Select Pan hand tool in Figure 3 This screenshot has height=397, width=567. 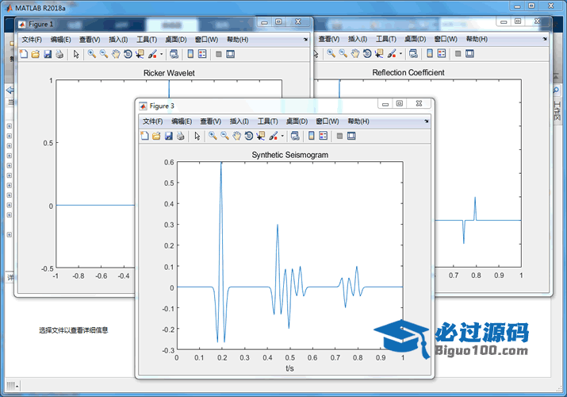pos(236,136)
